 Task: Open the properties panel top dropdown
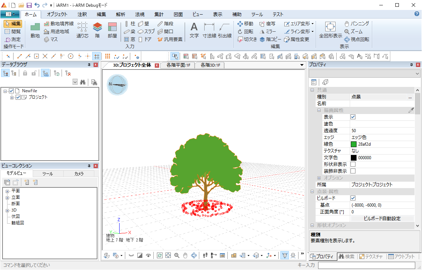[417, 73]
